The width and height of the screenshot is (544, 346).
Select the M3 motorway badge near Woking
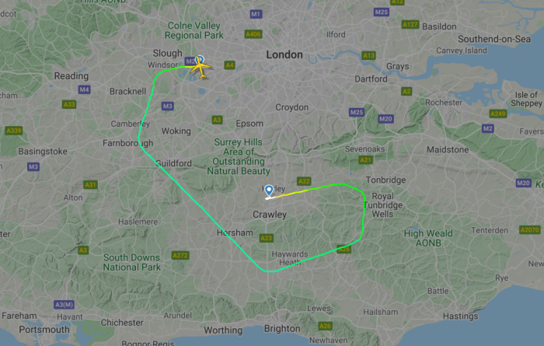click(168, 107)
